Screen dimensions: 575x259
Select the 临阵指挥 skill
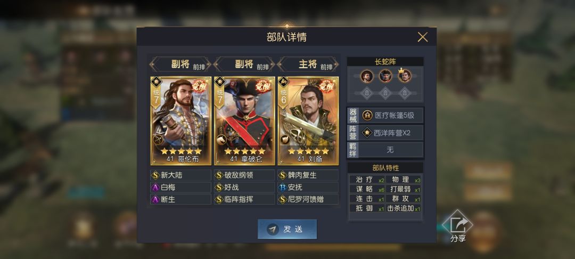click(x=244, y=199)
